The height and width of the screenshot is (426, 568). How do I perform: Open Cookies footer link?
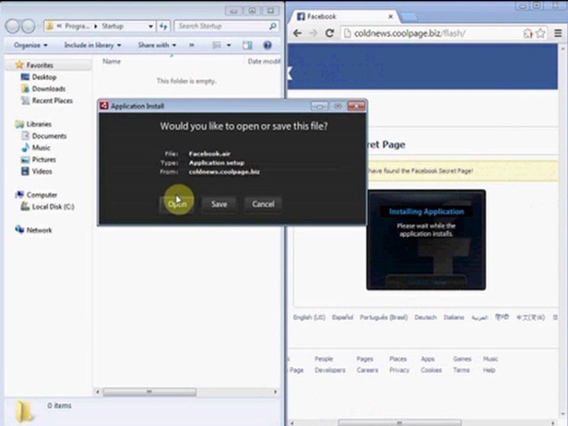(x=431, y=370)
